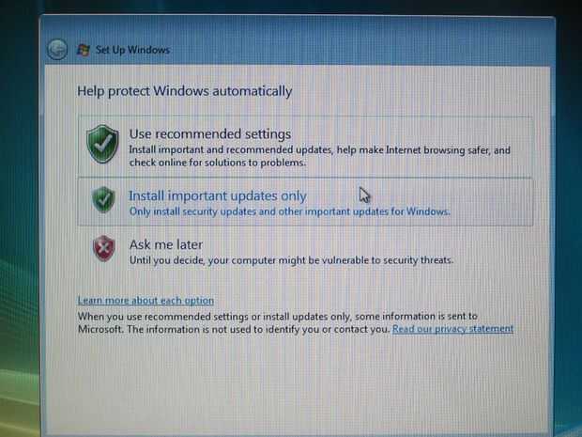Image resolution: width=582 pixels, height=437 pixels.
Task: Choose the Use recommended settings heading
Action: pyautogui.click(x=210, y=133)
